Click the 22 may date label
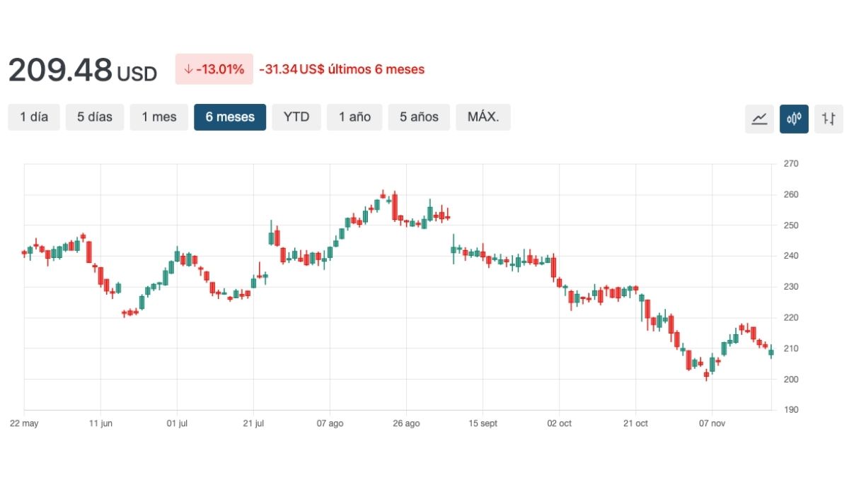Image resolution: width=849 pixels, height=477 pixels. pyautogui.click(x=24, y=423)
